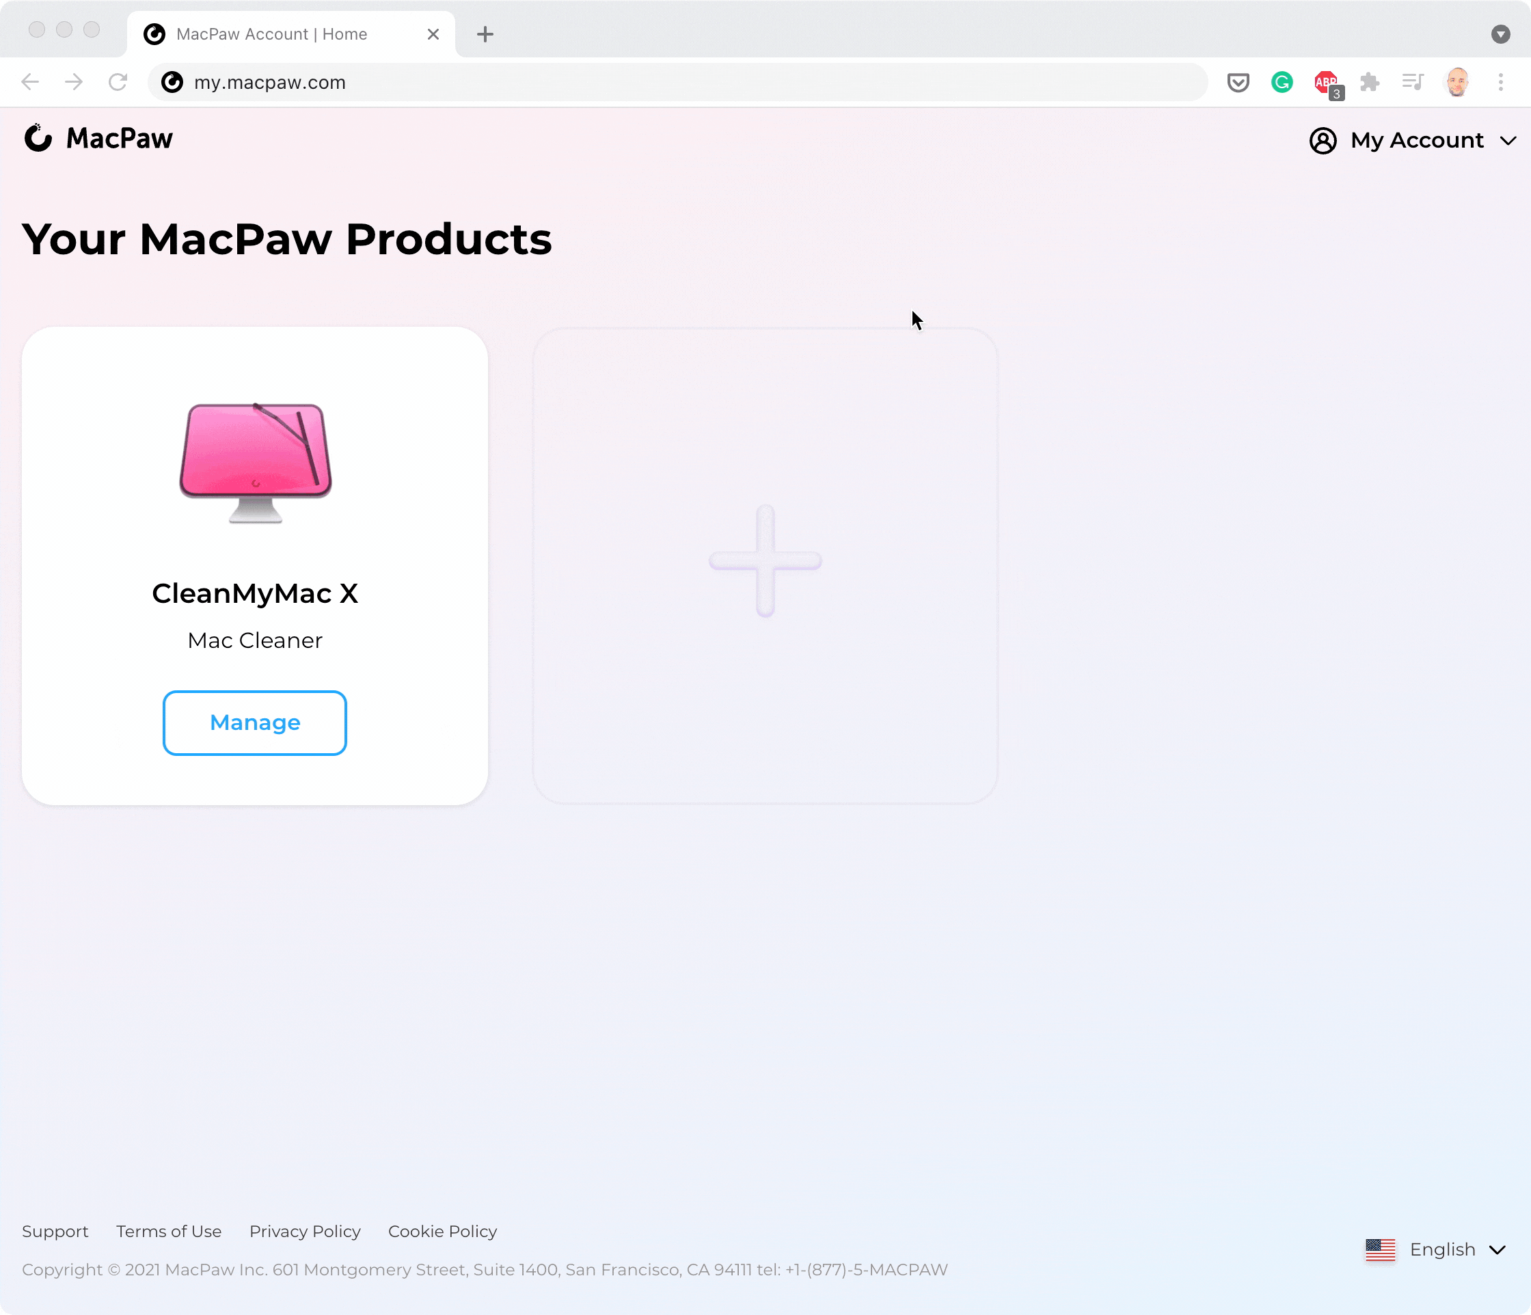This screenshot has width=1531, height=1315.
Task: Select the MacPaw Account | Home tab
Action: click(x=291, y=34)
